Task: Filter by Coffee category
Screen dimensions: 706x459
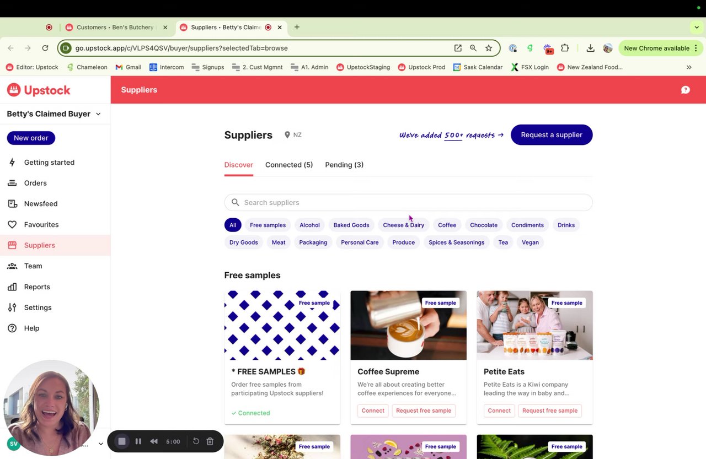Action: coord(447,225)
